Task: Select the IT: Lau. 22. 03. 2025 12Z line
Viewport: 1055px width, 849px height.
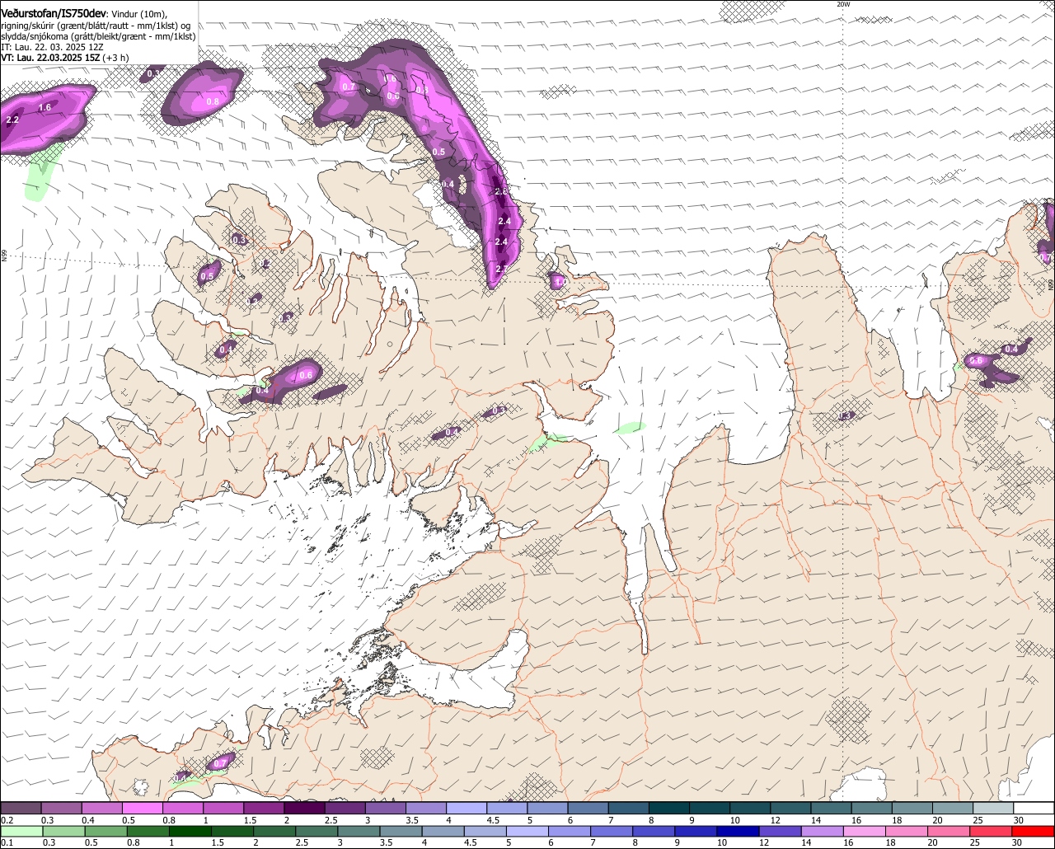Action: click(x=52, y=47)
